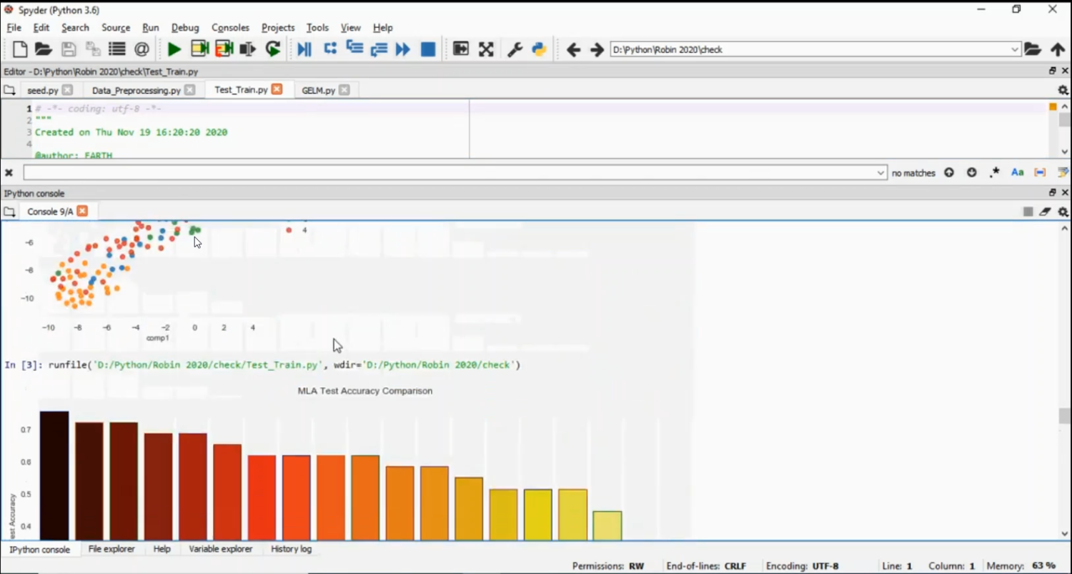Create a new file with the blank-page icon
The height and width of the screenshot is (574, 1072).
click(19, 49)
